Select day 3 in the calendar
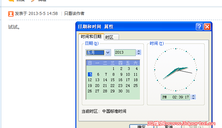This screenshot has height=128, width=222. click(x=129, y=69)
